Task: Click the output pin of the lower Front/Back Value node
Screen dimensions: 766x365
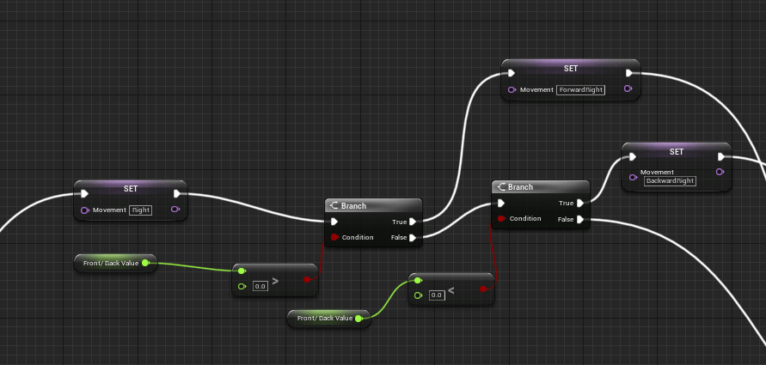Action: 358,319
